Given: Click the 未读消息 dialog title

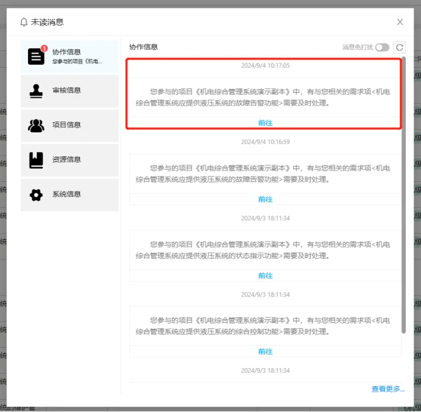Looking at the screenshot, I should click(47, 22).
